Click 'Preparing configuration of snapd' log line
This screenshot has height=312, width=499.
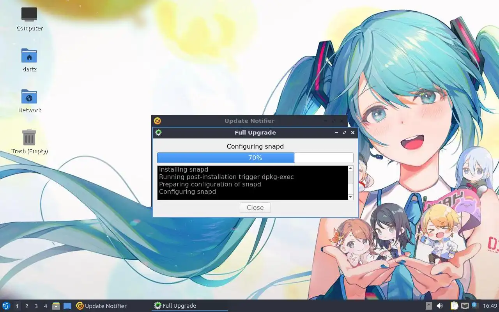pyautogui.click(x=210, y=184)
